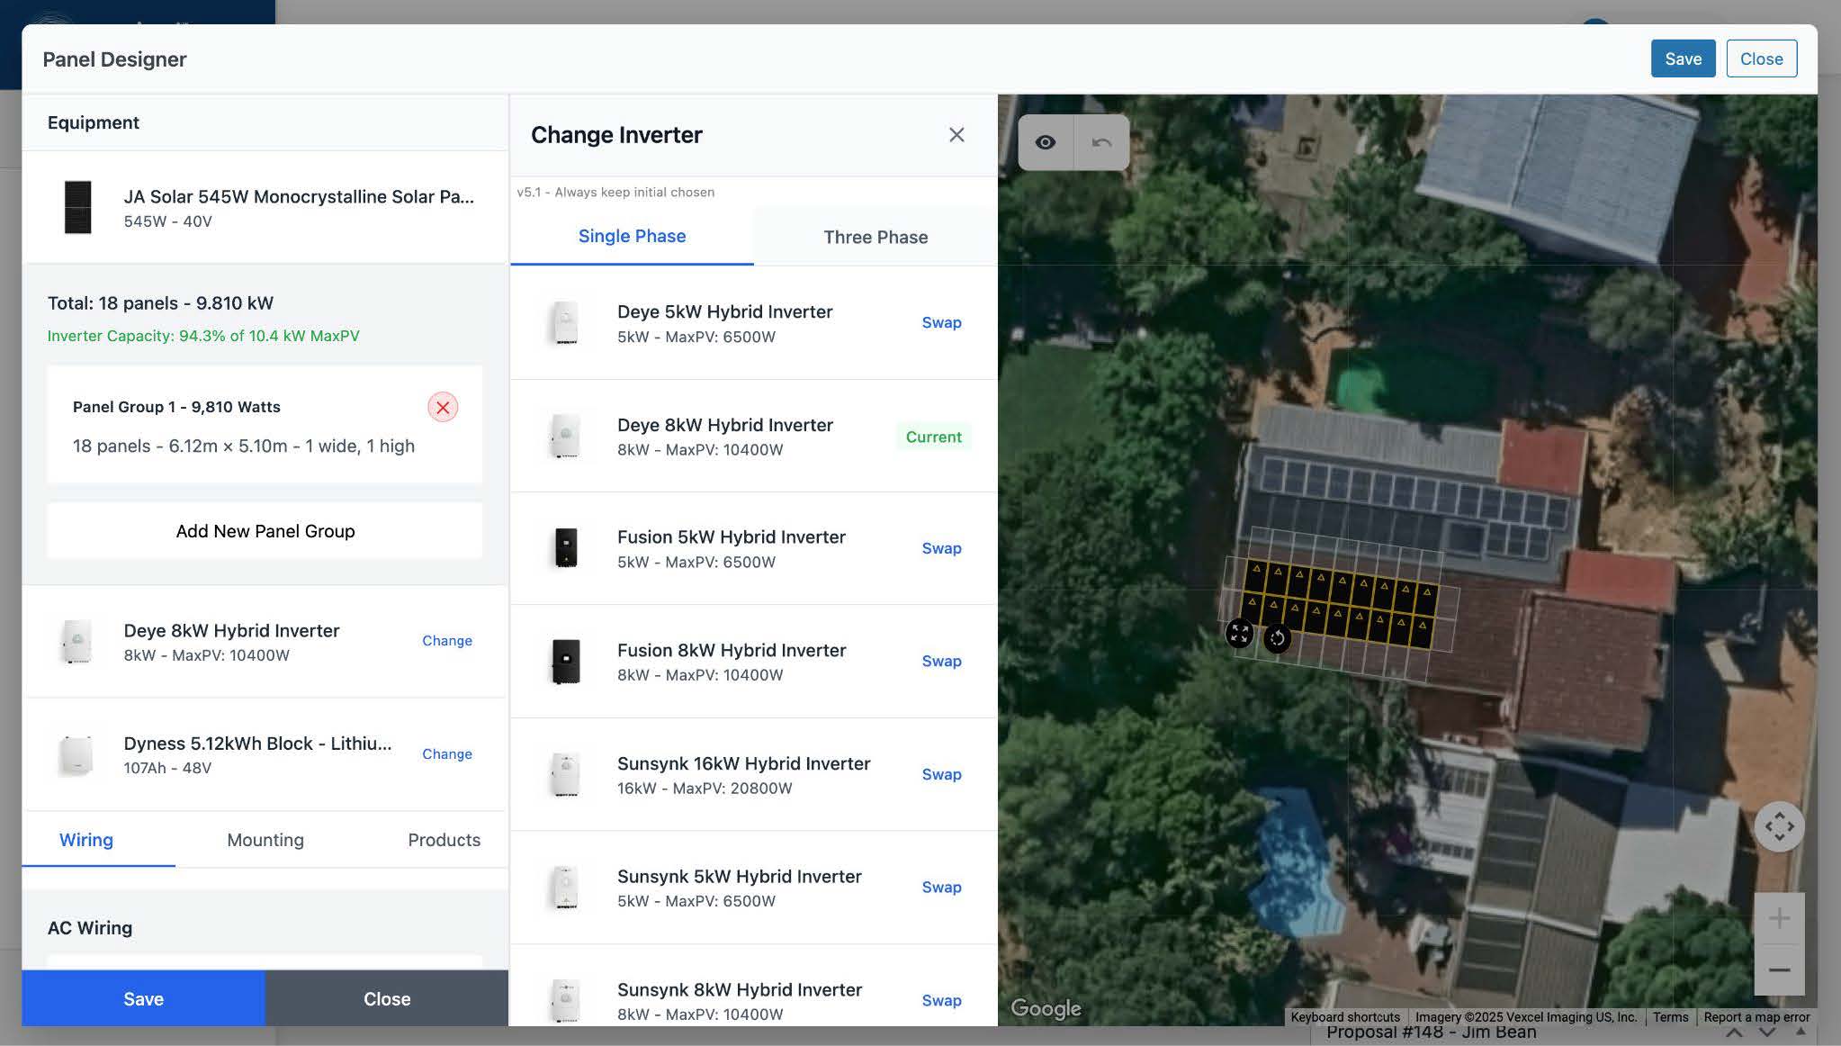
Task: Change the Dyness 5.12kWh battery
Action: [x=446, y=753]
